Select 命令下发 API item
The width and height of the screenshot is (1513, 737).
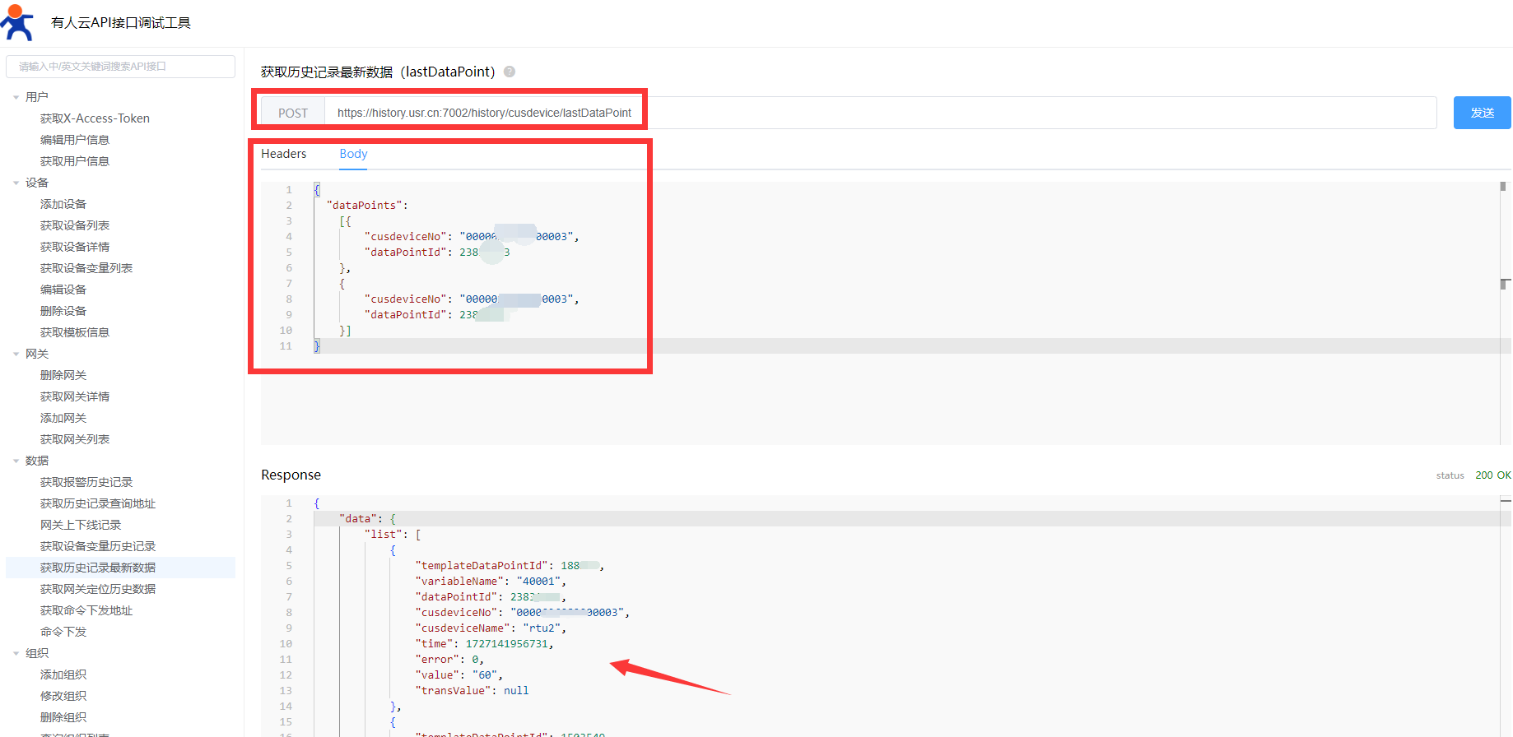[63, 632]
